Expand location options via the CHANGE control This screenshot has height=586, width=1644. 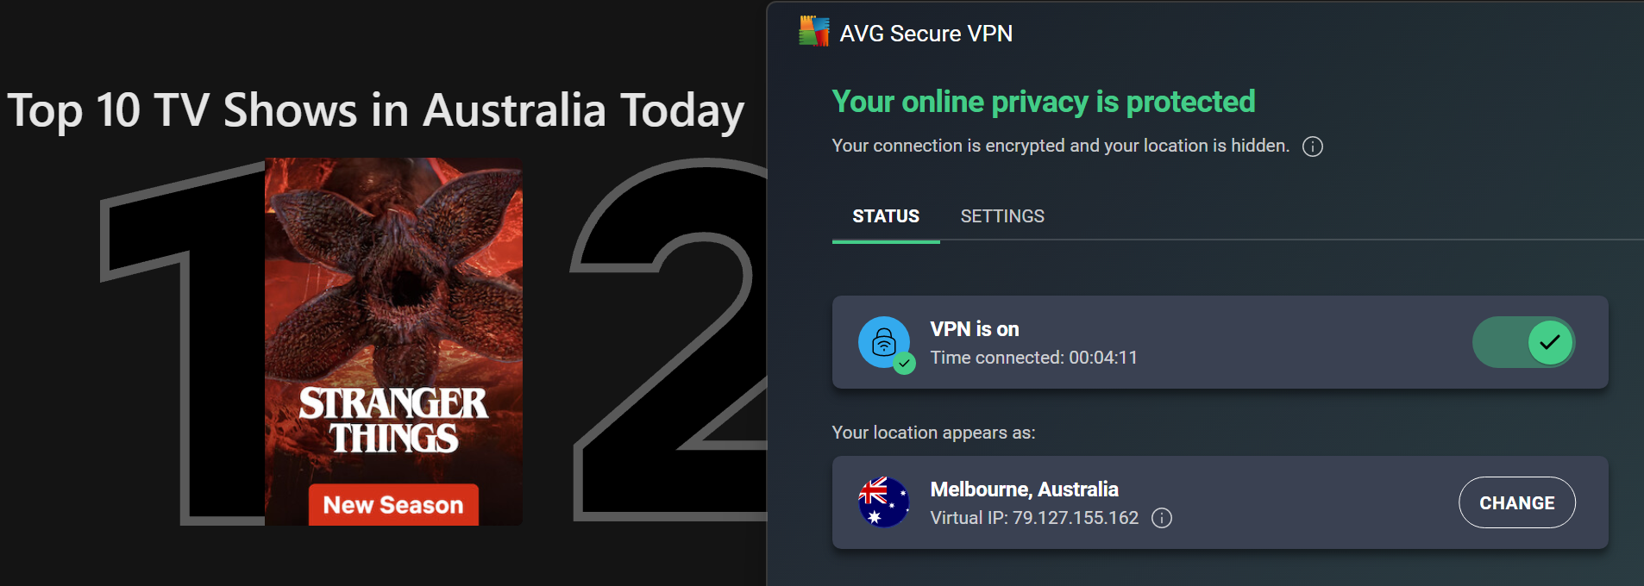click(1516, 502)
